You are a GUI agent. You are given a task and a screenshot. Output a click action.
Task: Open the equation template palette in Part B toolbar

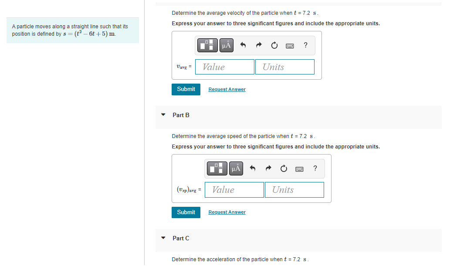coord(217,168)
